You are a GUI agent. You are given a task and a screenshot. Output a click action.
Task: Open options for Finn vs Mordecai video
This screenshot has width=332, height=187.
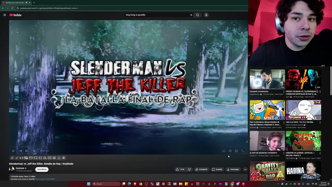(284, 122)
